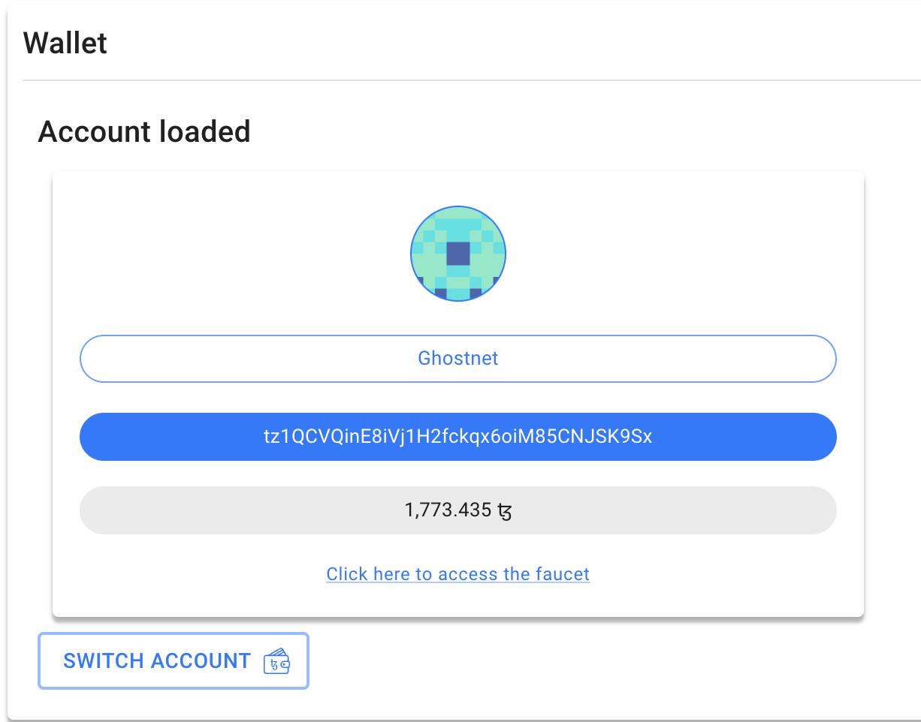Copy the tz1QCVQinE8iVj1H2fckqx6oiM85CNJSK9Sx address
Viewport: 921px width, 722px height.
(x=457, y=436)
